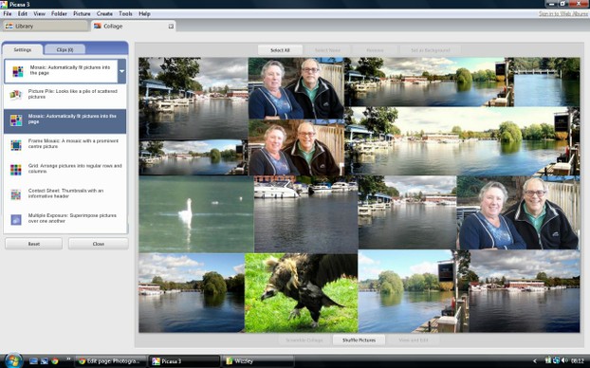
Task: Show hidden tray icons arrow
Action: [x=535, y=360]
